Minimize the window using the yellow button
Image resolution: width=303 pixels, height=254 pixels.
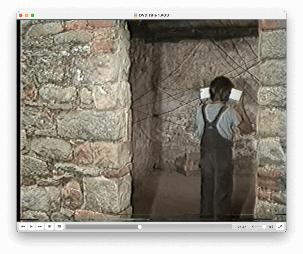[x=27, y=15]
